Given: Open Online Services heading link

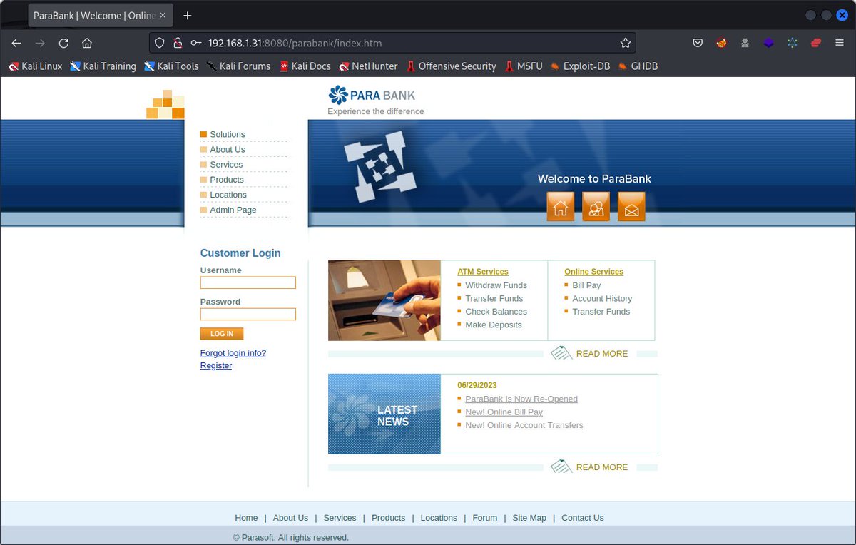Looking at the screenshot, I should (x=593, y=272).
